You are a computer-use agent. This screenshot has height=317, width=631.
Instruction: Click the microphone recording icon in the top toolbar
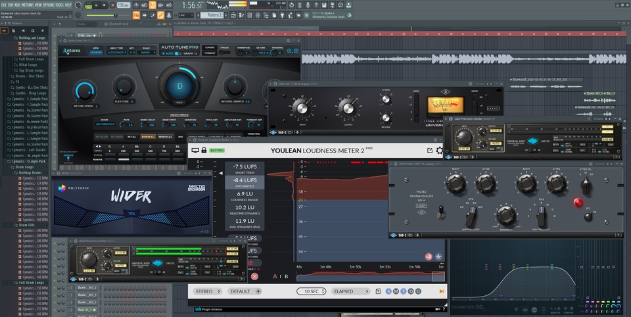coord(308,5)
